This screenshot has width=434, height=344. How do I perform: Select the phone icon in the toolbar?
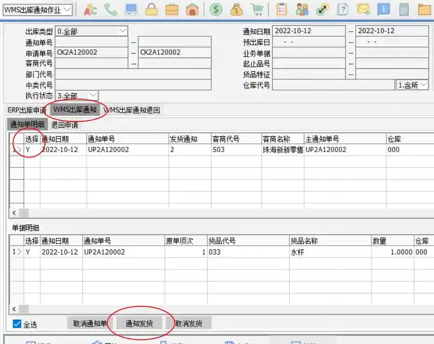110,10
